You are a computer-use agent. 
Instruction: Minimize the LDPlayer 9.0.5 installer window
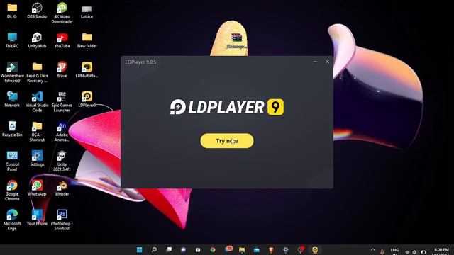click(x=315, y=62)
